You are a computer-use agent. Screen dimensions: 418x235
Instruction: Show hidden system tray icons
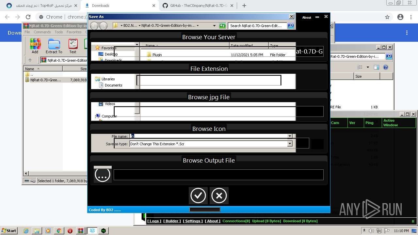tap(364, 231)
